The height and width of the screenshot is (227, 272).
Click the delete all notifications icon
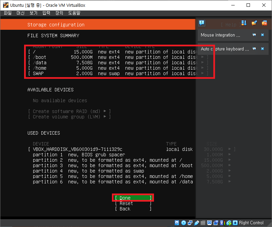pos(264,23)
